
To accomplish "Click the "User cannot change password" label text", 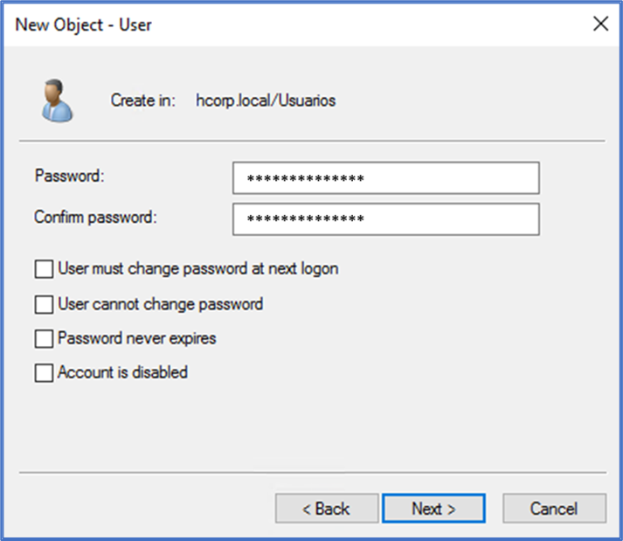I will click(x=161, y=304).
